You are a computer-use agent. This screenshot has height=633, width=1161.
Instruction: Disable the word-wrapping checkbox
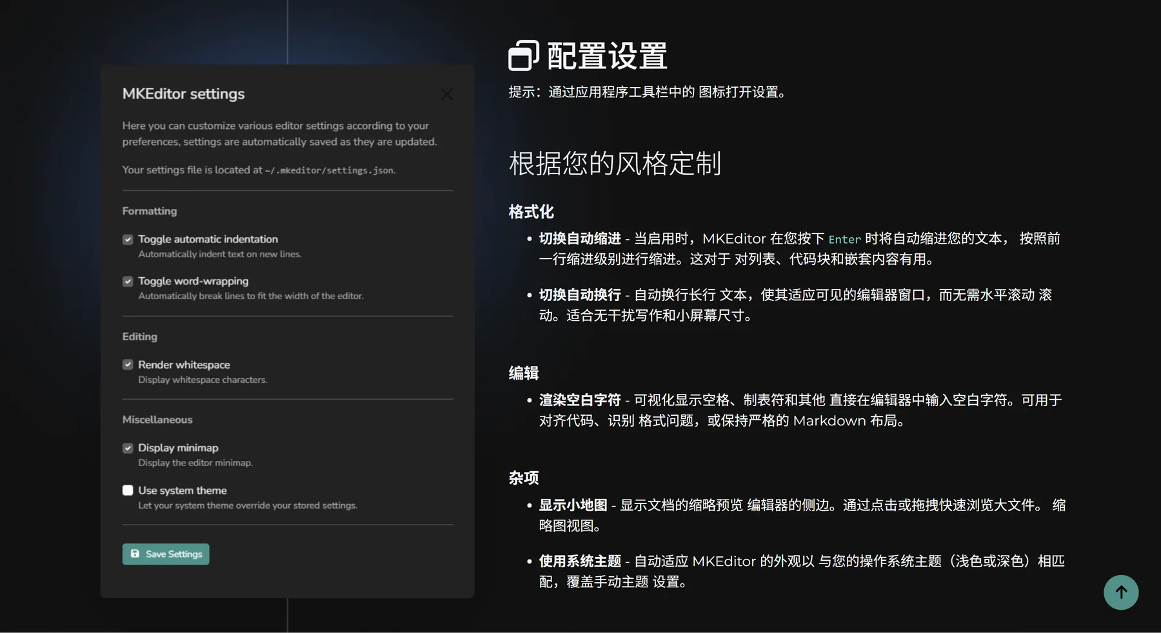[x=128, y=282]
